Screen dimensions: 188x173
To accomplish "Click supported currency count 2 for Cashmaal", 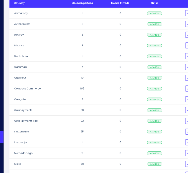I will pos(82,67).
